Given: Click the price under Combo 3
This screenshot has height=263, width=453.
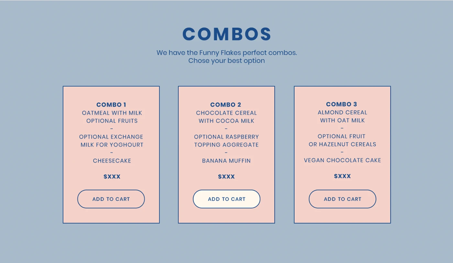Looking at the screenshot, I should coord(342,176).
